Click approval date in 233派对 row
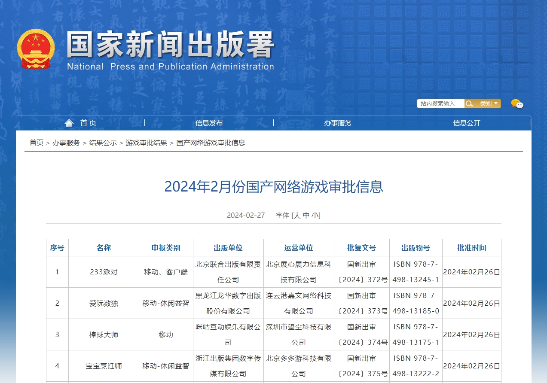547x383 pixels. coord(472,272)
